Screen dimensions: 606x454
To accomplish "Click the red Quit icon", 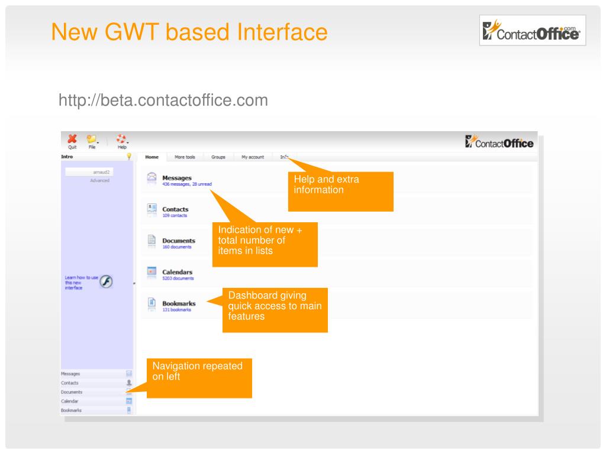I will 72,138.
